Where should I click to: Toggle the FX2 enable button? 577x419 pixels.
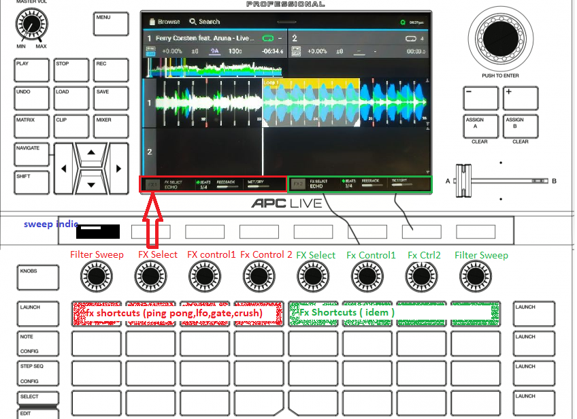coord(299,184)
